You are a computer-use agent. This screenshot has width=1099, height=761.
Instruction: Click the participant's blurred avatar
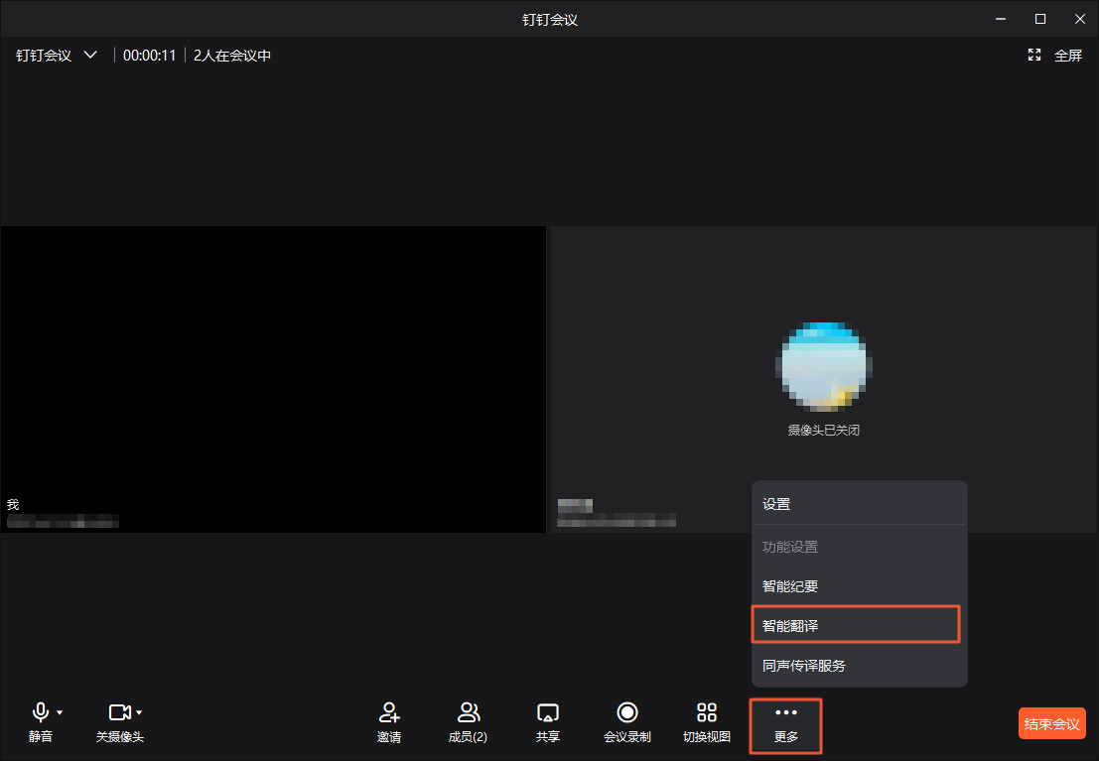click(x=824, y=366)
